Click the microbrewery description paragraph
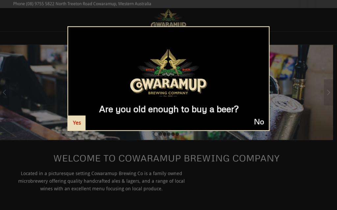Screen dimensions: 337x210 [101, 181]
